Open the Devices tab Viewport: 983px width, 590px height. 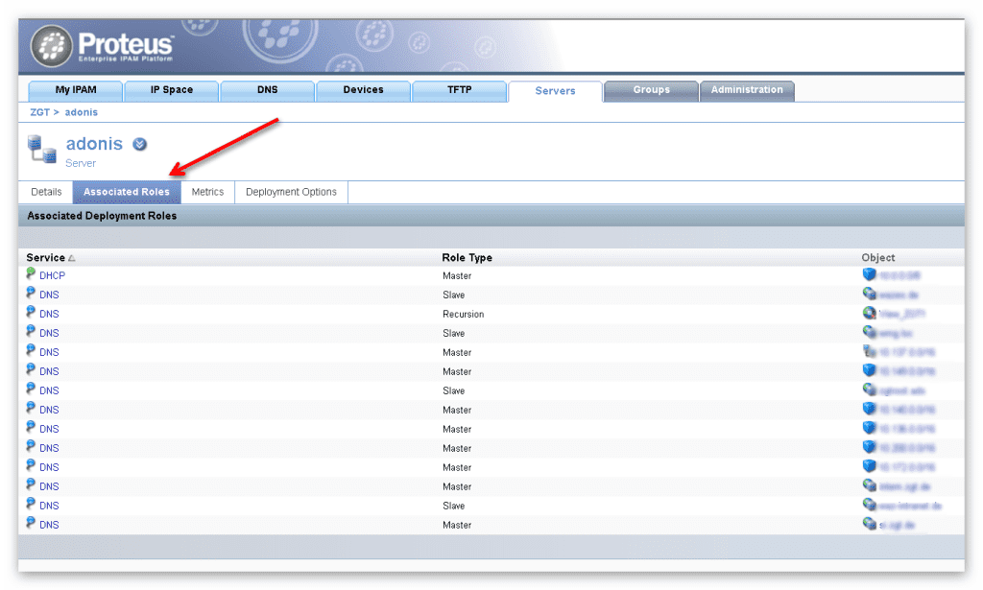coord(364,90)
